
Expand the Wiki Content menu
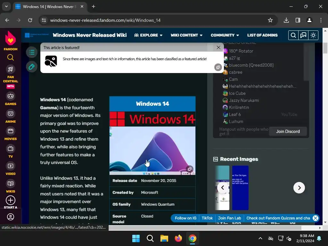tap(186, 35)
